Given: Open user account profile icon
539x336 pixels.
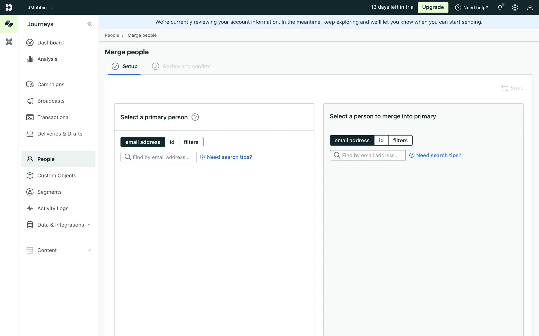Looking at the screenshot, I should pyautogui.click(x=530, y=8).
